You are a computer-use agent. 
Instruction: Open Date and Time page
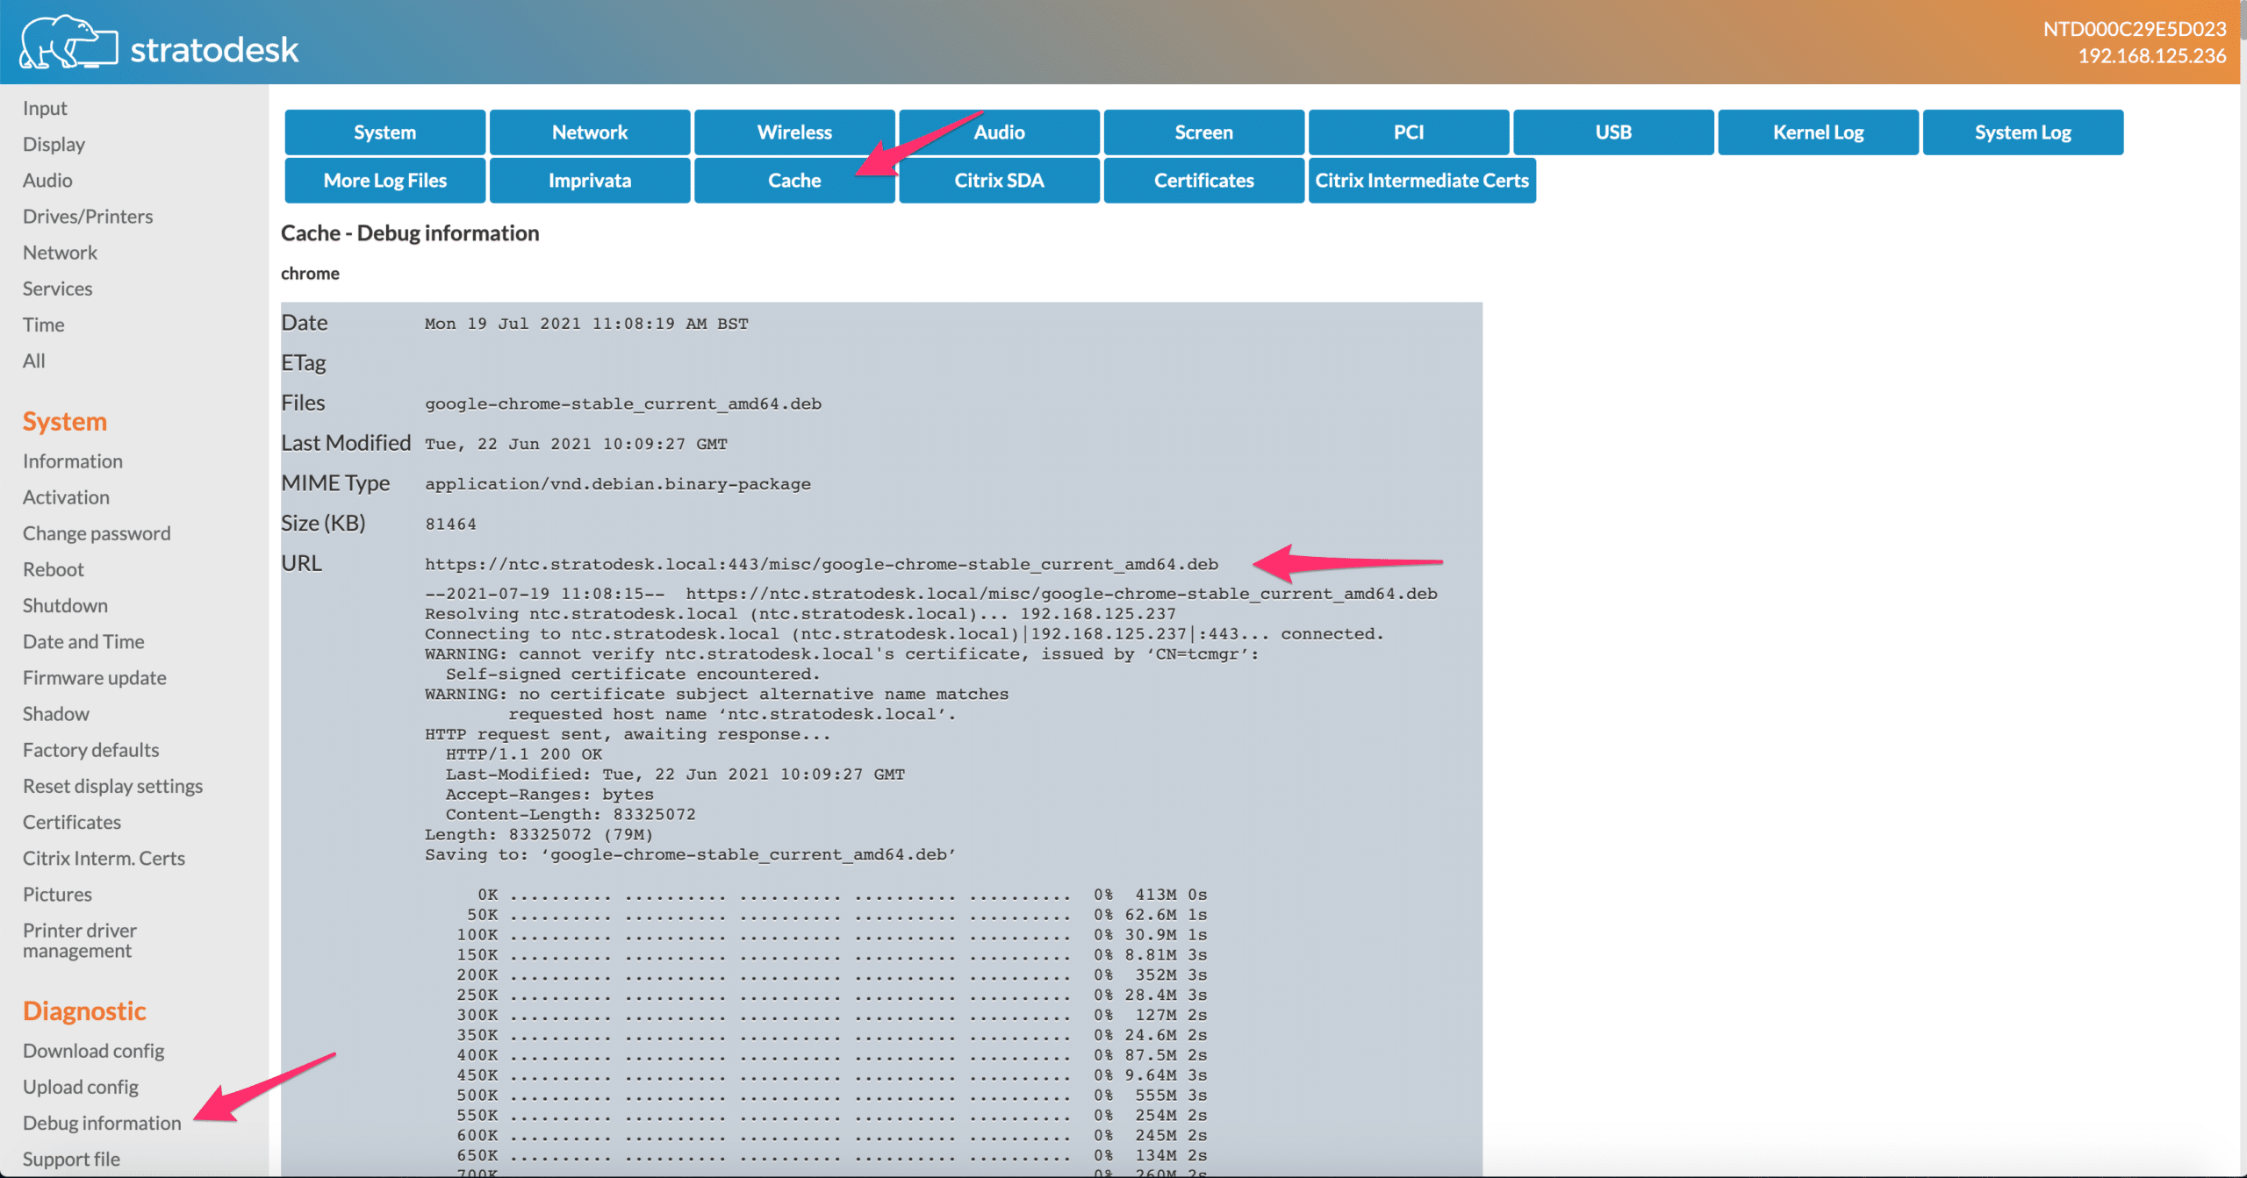[x=83, y=641]
